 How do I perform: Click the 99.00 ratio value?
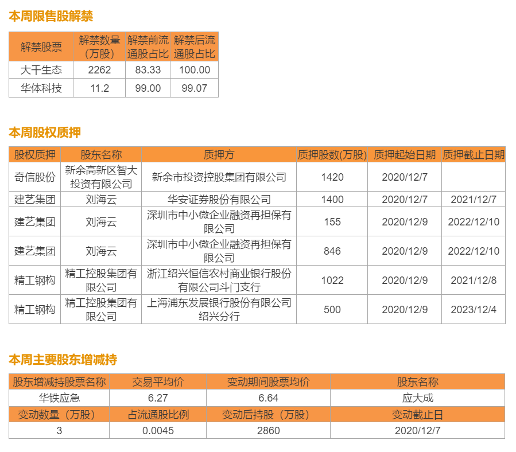[148, 88]
